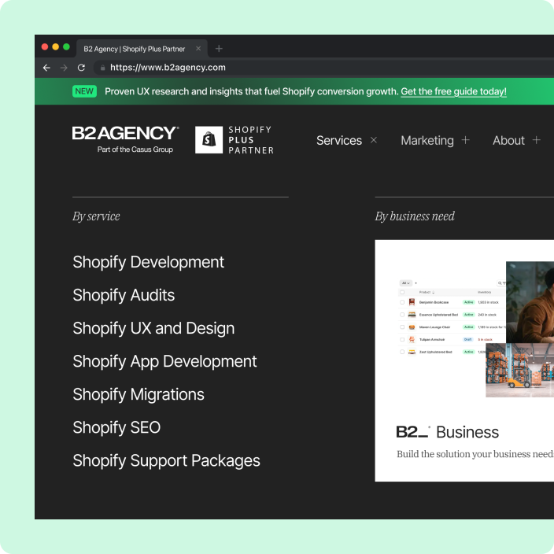The width and height of the screenshot is (554, 554).
Task: Tick the Benjamin Bookcase row checkbox
Action: 402,302
